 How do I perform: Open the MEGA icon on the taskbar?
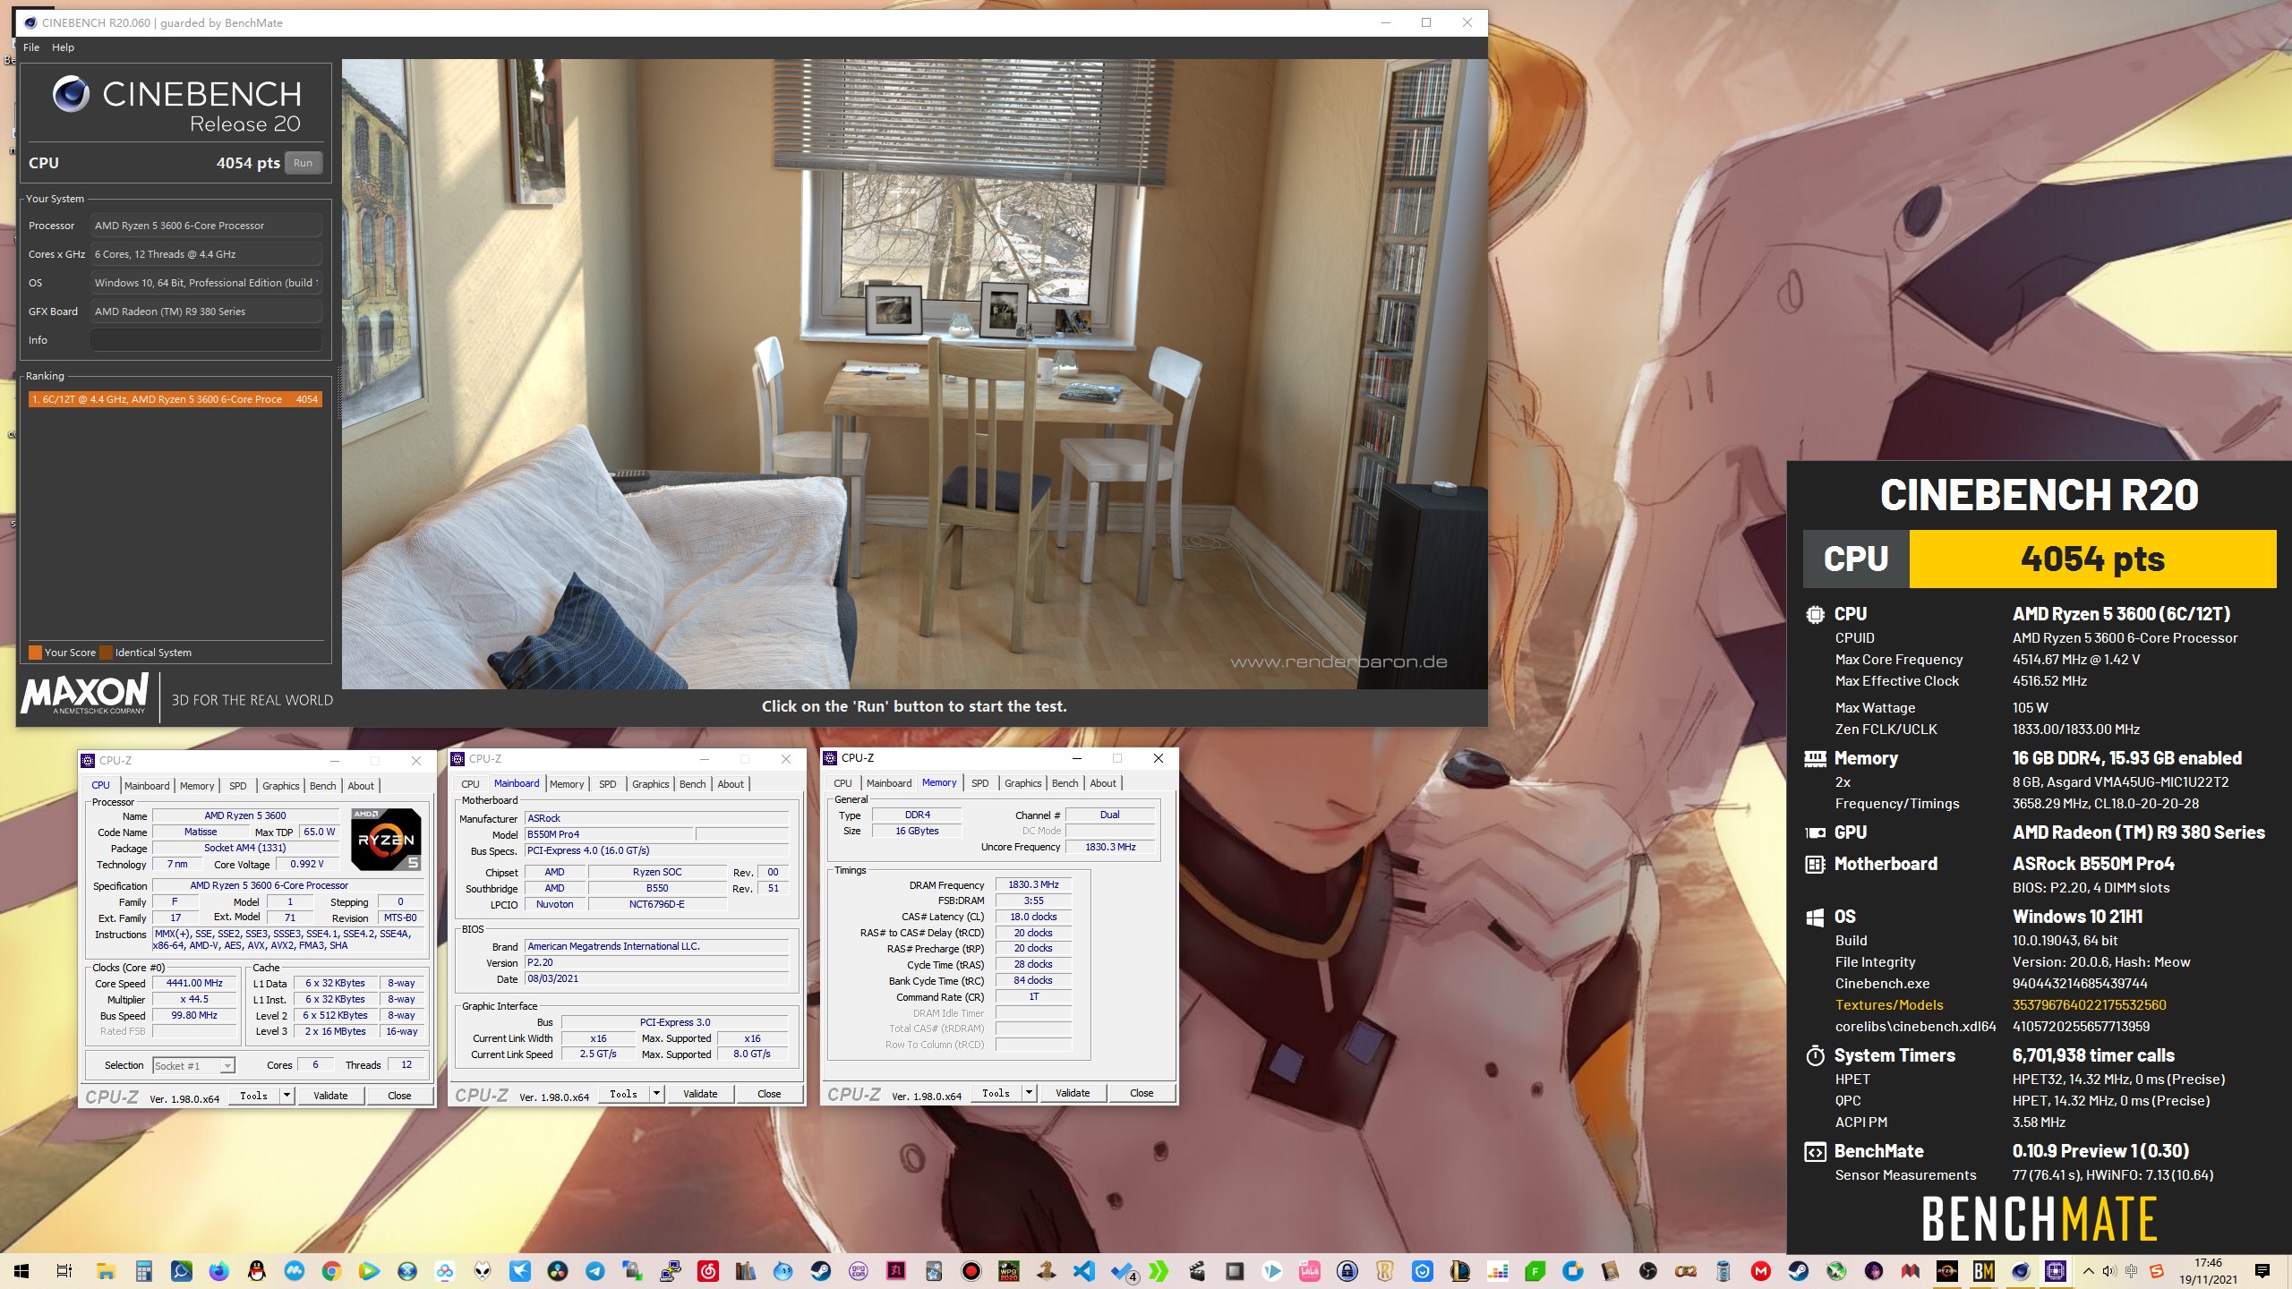coord(1760,1271)
